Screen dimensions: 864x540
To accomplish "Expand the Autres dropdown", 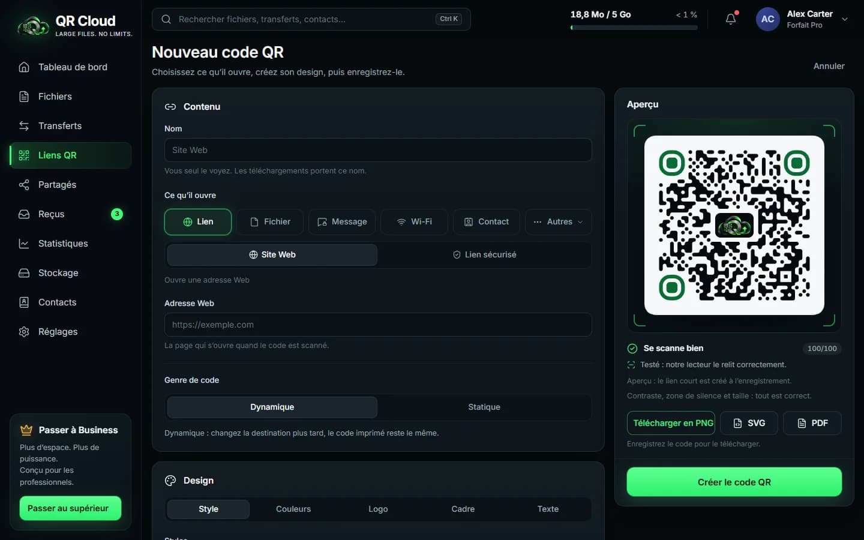I will click(x=559, y=222).
